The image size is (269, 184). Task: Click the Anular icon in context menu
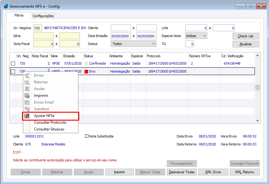[27, 89]
